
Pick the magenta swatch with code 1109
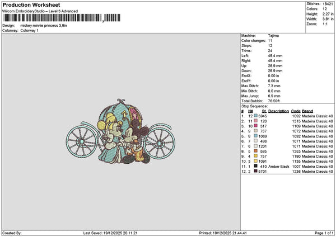tap(255, 126)
